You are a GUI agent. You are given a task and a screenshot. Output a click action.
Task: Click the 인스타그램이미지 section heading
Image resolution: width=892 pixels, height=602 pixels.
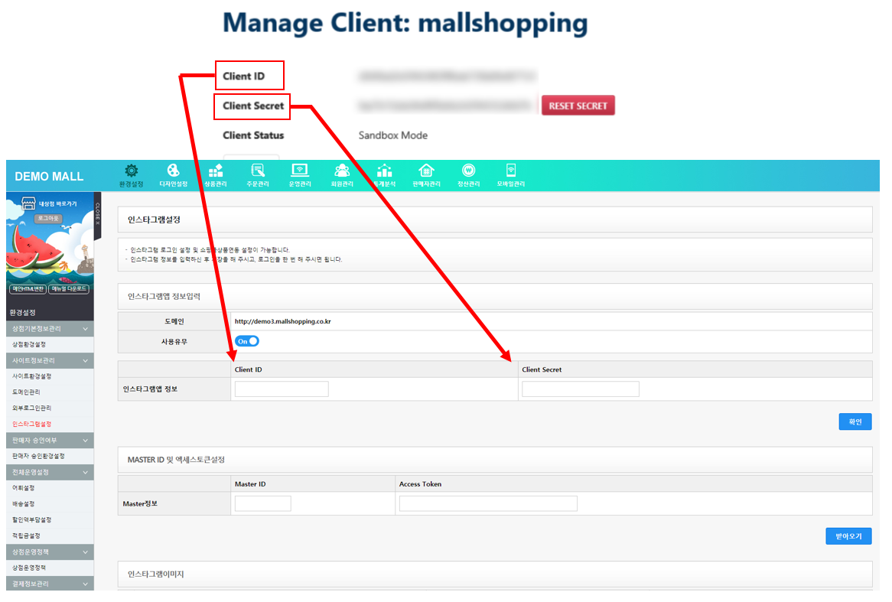(x=156, y=574)
